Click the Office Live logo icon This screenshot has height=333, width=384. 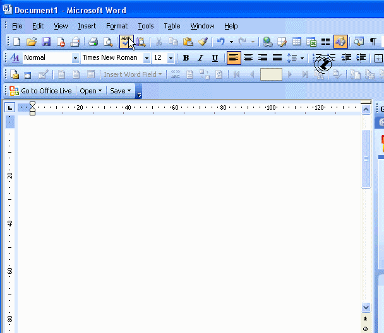click(x=14, y=91)
